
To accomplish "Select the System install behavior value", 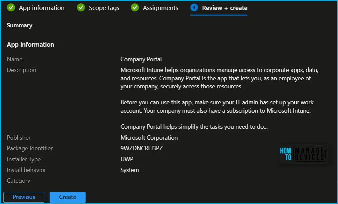I will click(130, 170).
